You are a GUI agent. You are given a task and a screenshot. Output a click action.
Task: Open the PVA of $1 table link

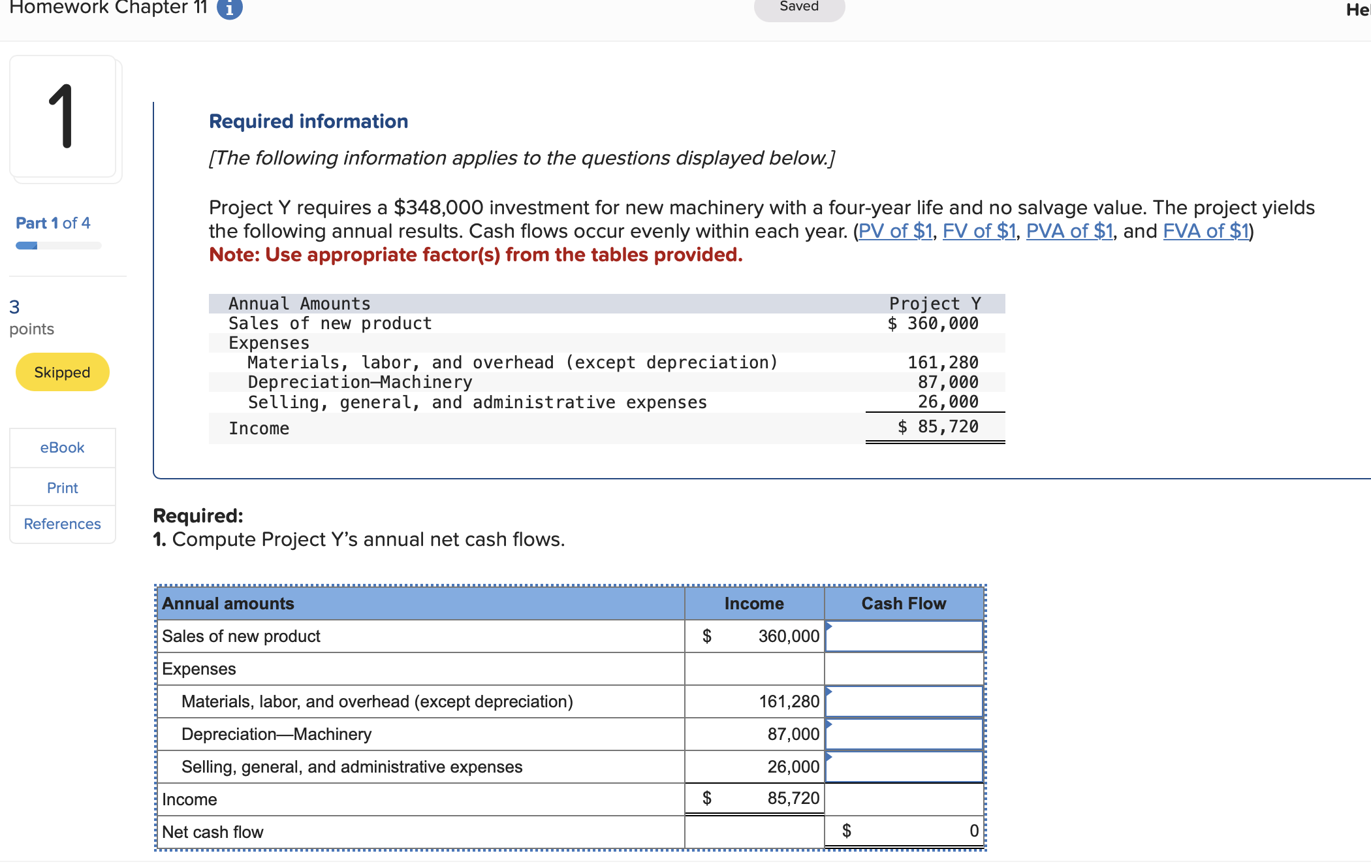point(1069,231)
